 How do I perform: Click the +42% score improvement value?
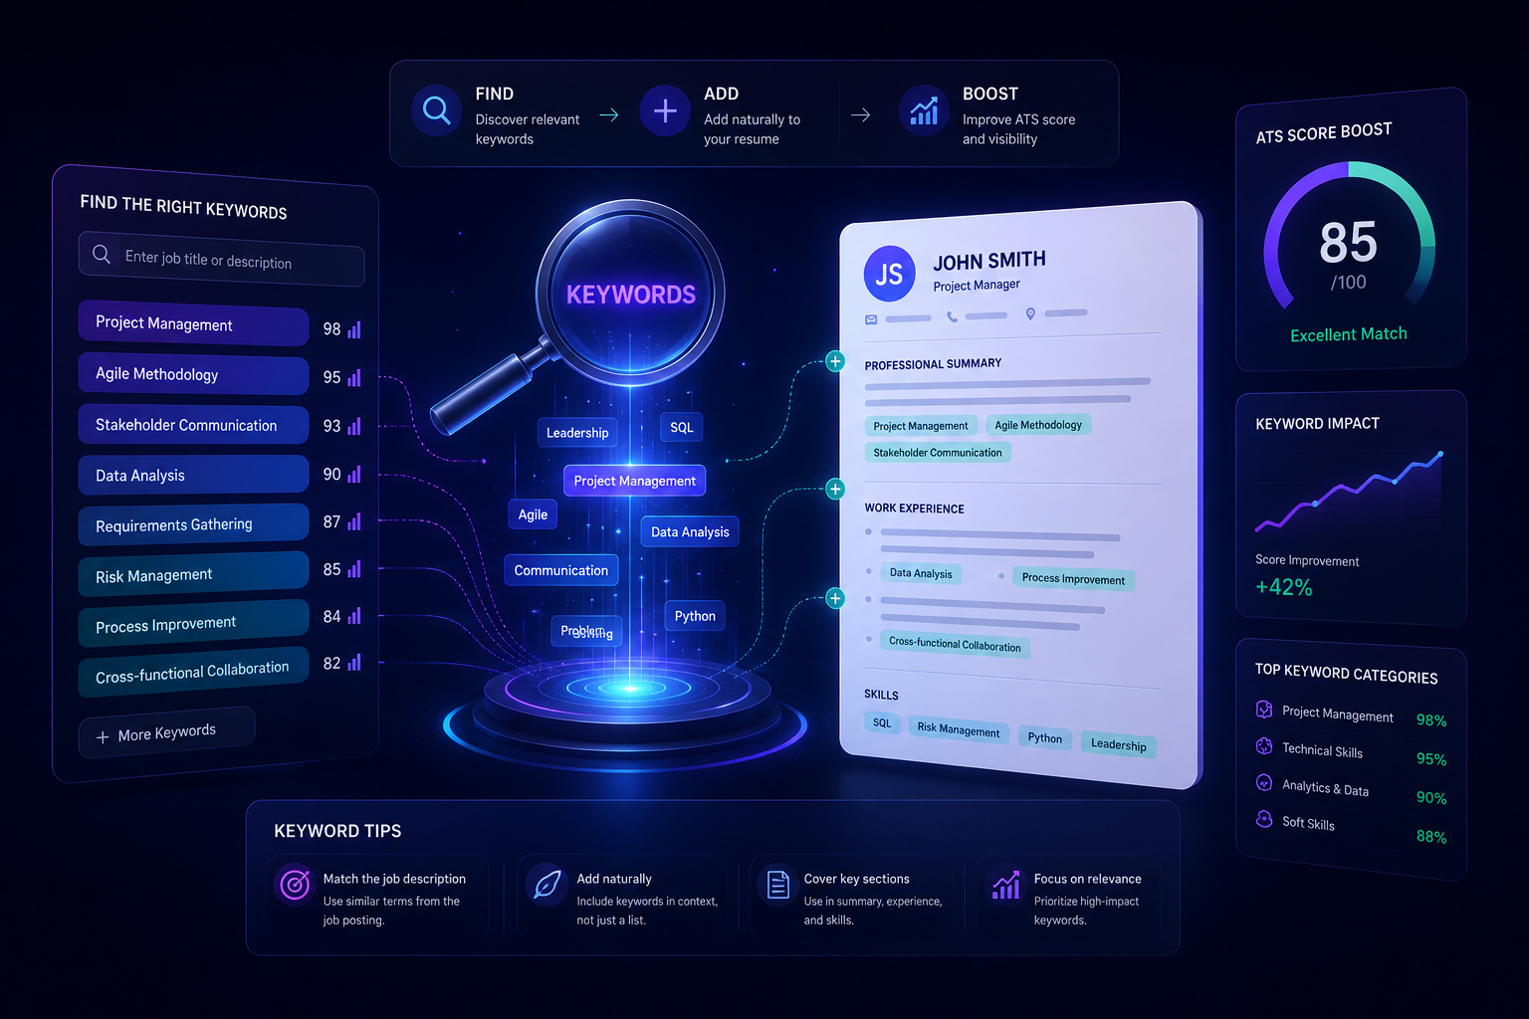click(x=1284, y=587)
